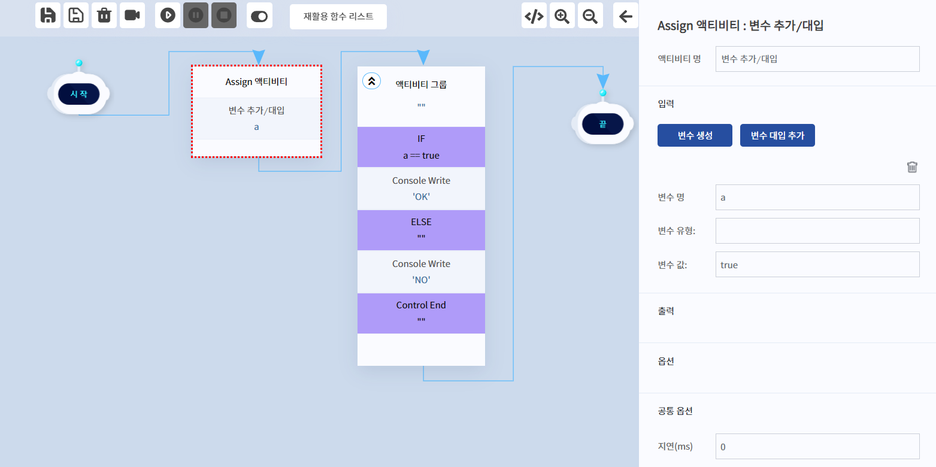The image size is (936, 467).
Task: Select the IF a == true block
Action: [421, 147]
